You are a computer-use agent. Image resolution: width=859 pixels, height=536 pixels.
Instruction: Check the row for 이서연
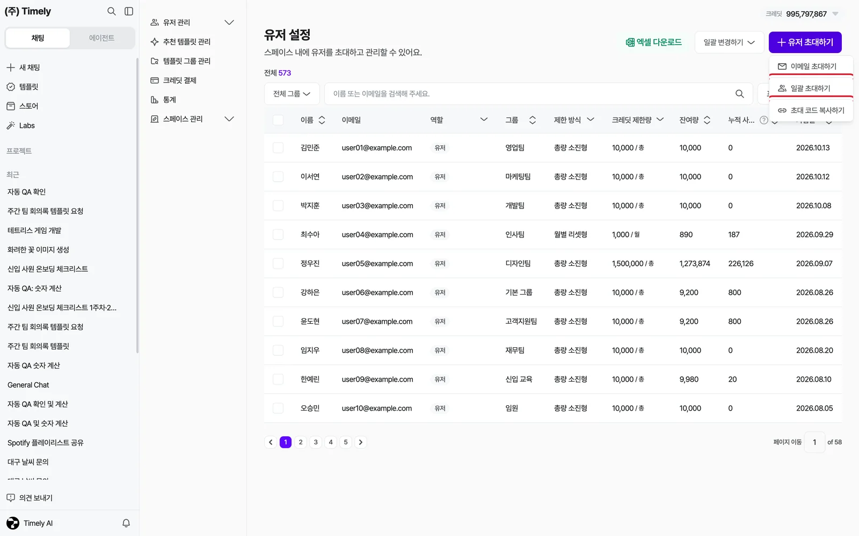(278, 177)
